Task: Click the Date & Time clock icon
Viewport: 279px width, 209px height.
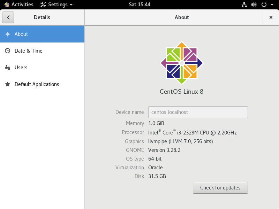Action: 8,51
